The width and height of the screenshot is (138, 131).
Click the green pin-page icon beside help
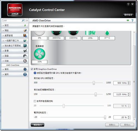128,20
